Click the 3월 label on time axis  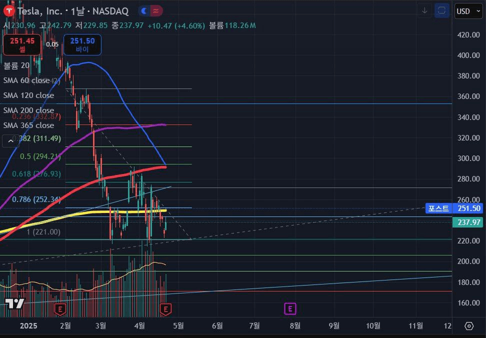tap(100, 326)
